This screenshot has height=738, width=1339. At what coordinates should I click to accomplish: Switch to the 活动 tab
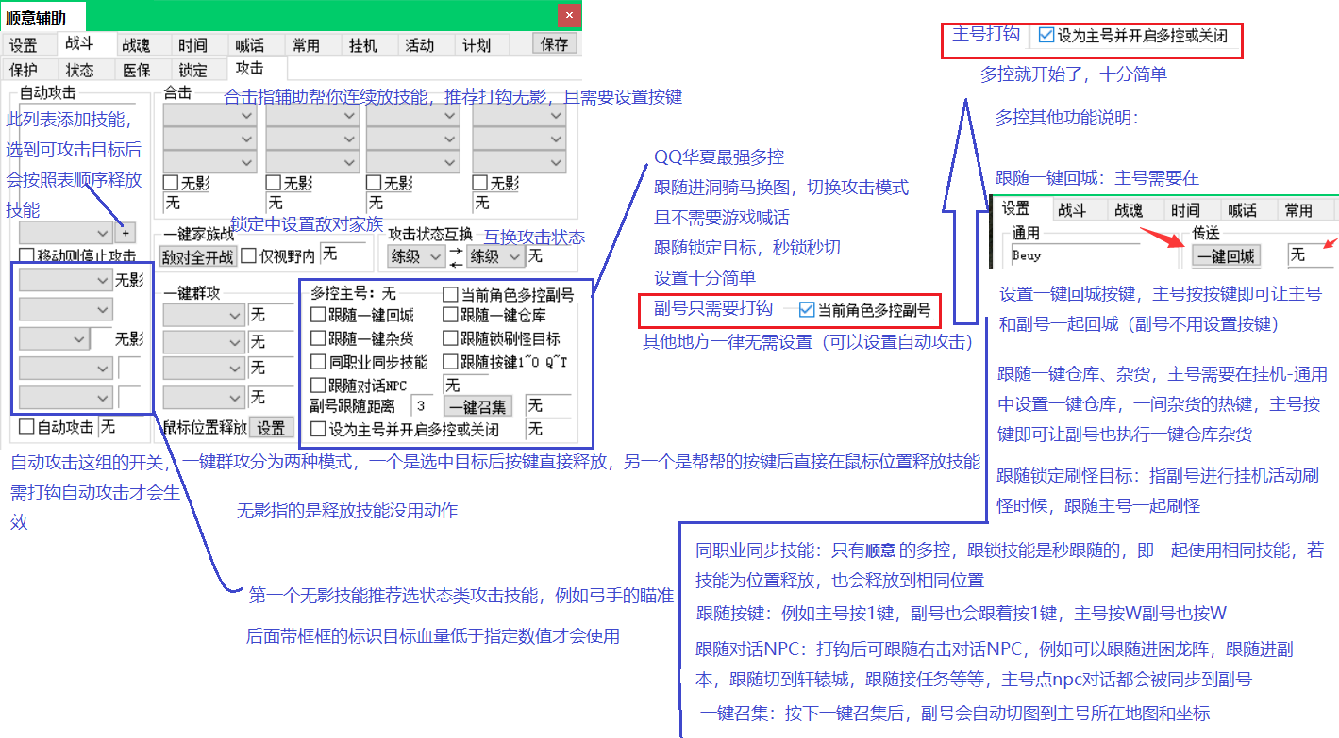(x=419, y=45)
